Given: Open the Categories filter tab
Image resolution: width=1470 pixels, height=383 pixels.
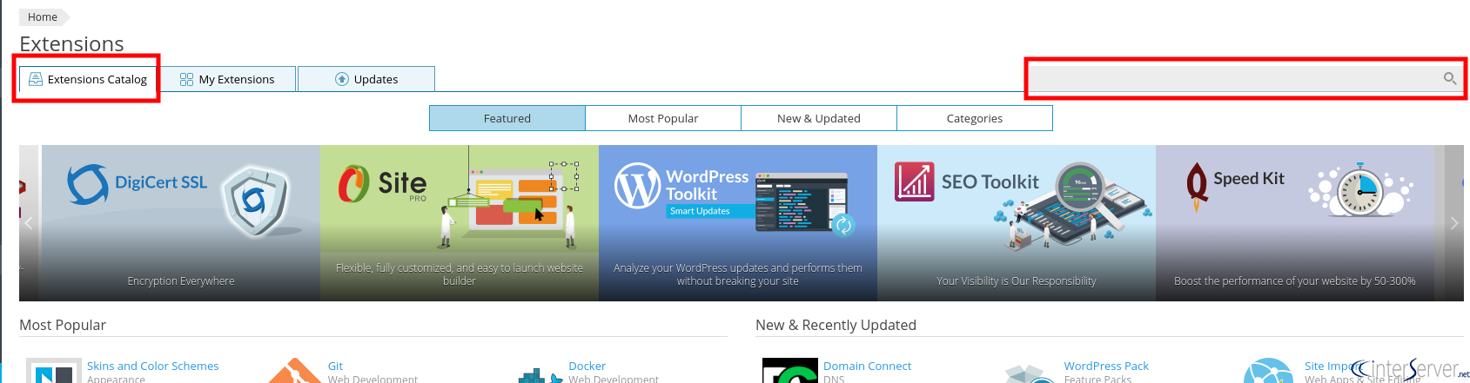Looking at the screenshot, I should pos(975,118).
